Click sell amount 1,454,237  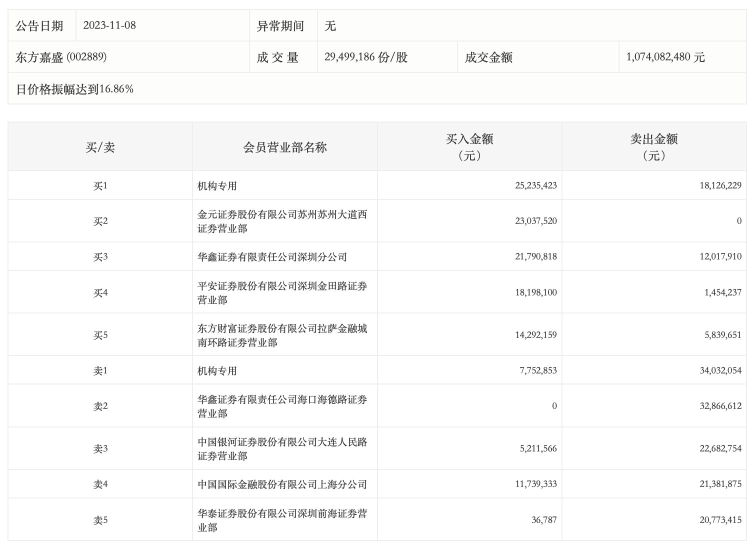(x=723, y=292)
